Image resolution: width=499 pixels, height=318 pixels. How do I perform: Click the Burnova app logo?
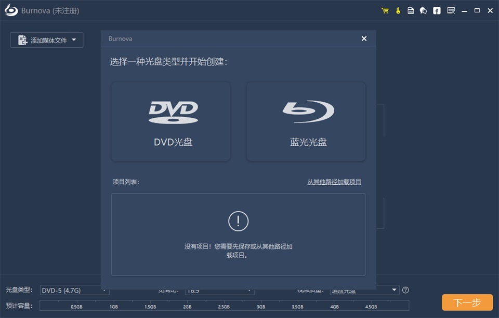pyautogui.click(x=11, y=10)
